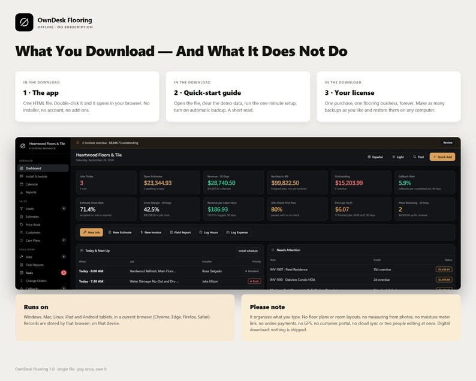Click the Rosa Delgado installer name
The width and height of the screenshot is (476, 381).
212,271
